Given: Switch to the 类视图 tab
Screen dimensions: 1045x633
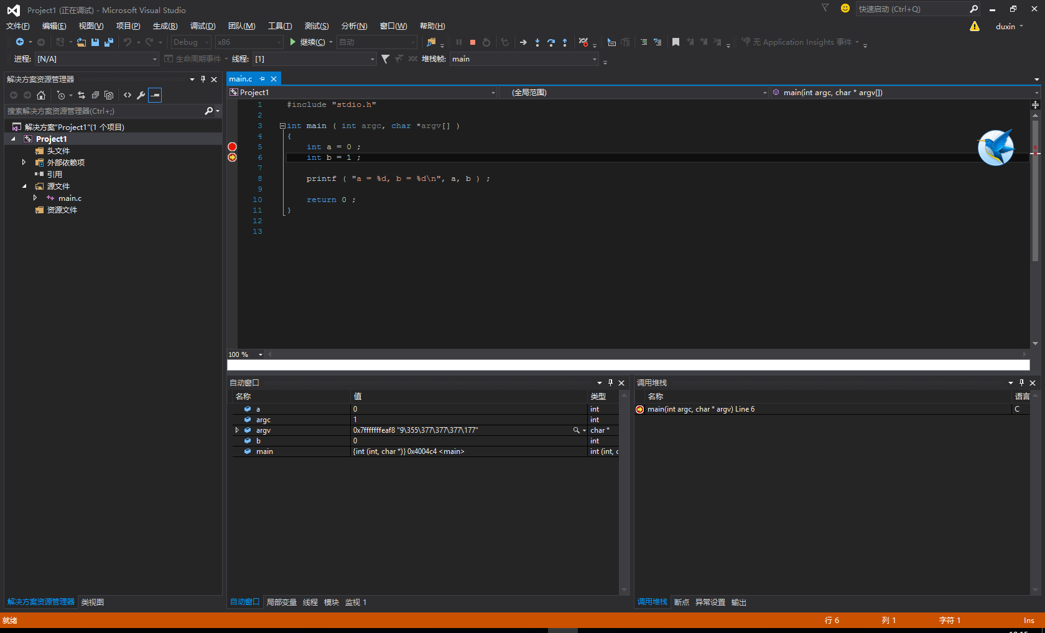Looking at the screenshot, I should click(x=93, y=602).
